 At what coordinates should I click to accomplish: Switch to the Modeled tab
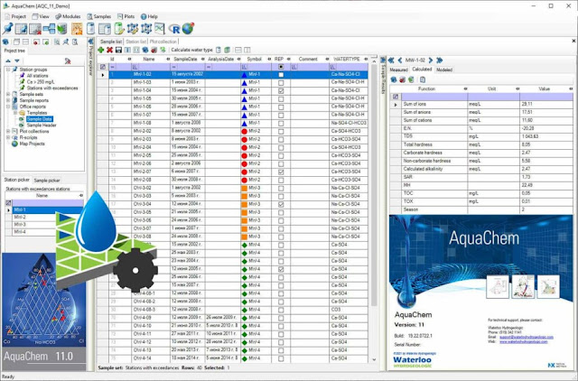[x=443, y=70]
